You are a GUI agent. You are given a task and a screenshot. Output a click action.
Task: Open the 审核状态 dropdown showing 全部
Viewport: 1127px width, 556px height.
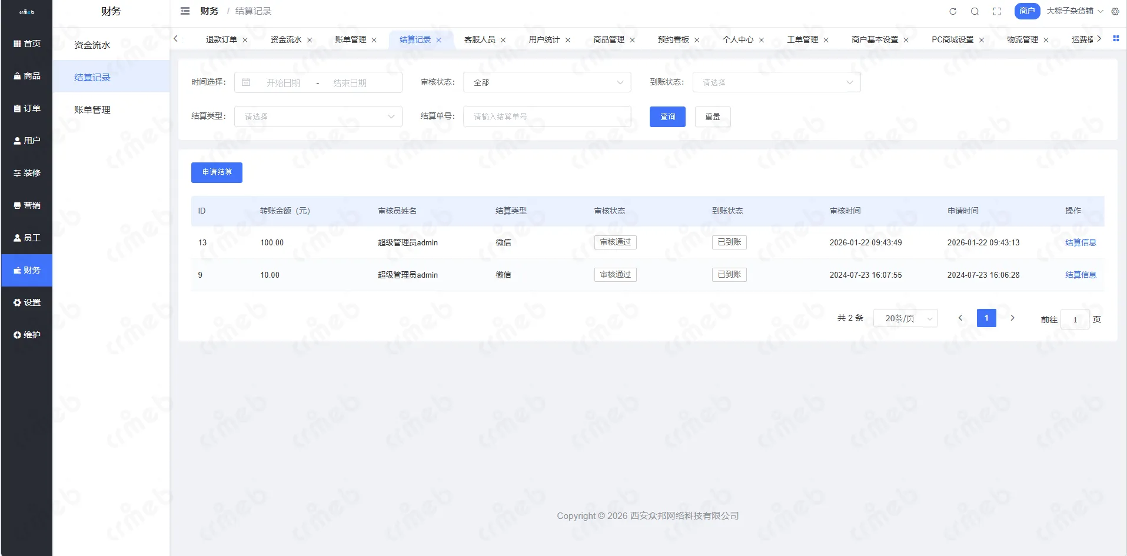547,82
